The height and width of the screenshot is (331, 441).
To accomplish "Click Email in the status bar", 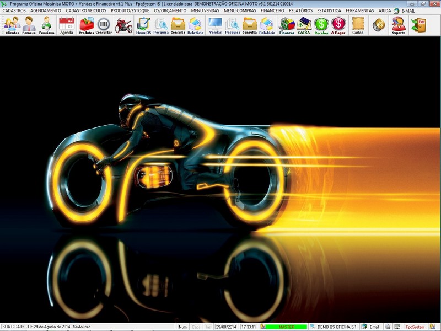I will (x=374, y=327).
